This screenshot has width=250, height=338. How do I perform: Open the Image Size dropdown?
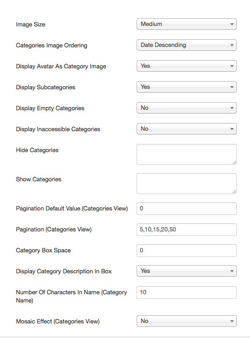click(x=187, y=24)
